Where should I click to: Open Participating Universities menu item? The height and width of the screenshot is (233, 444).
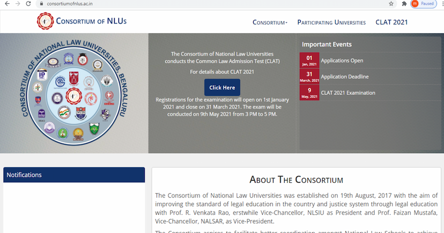click(x=331, y=22)
